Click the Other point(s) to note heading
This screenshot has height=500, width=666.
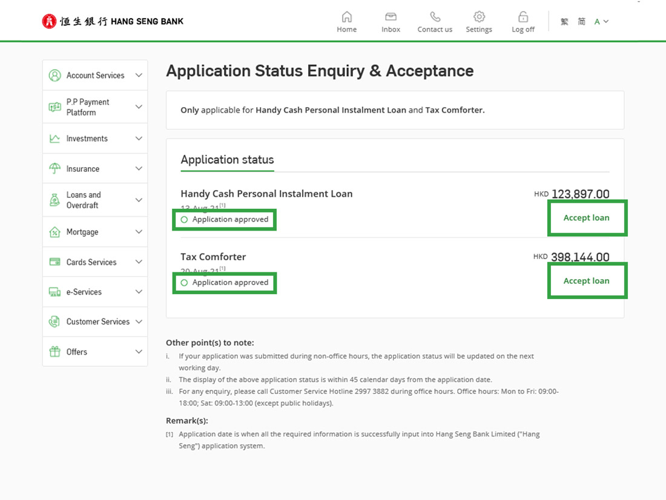coord(210,343)
